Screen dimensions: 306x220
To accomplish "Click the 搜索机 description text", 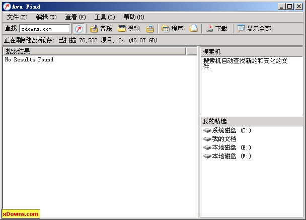I will pyautogui.click(x=245, y=63).
